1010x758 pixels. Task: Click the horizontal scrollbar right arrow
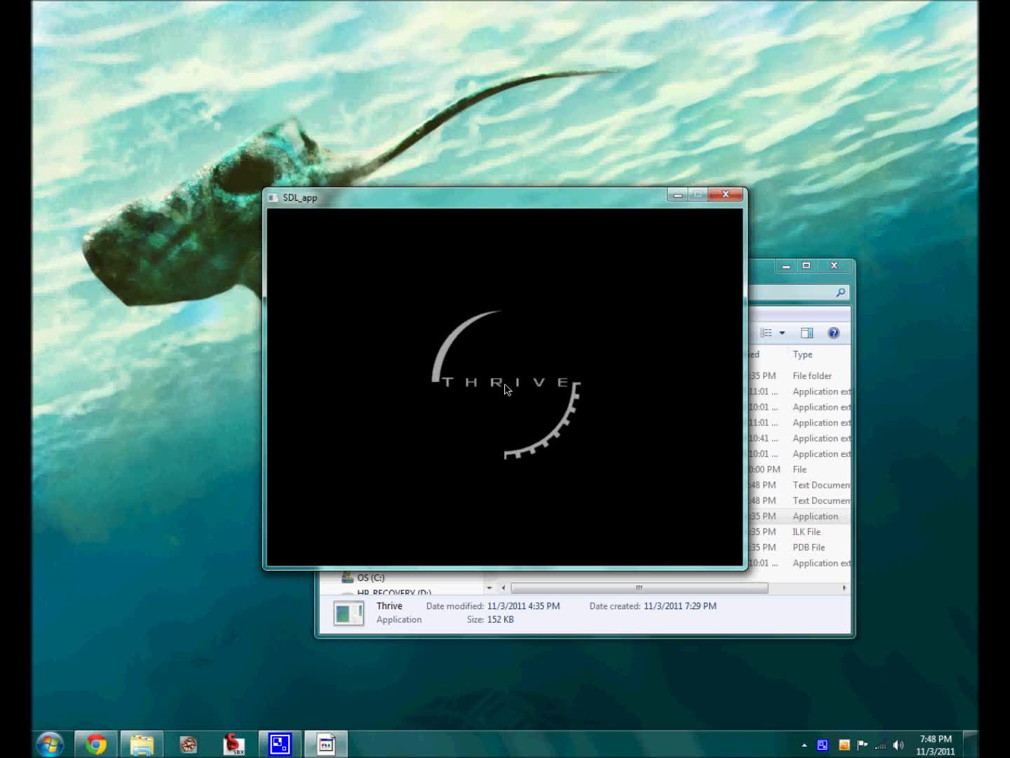coord(844,587)
